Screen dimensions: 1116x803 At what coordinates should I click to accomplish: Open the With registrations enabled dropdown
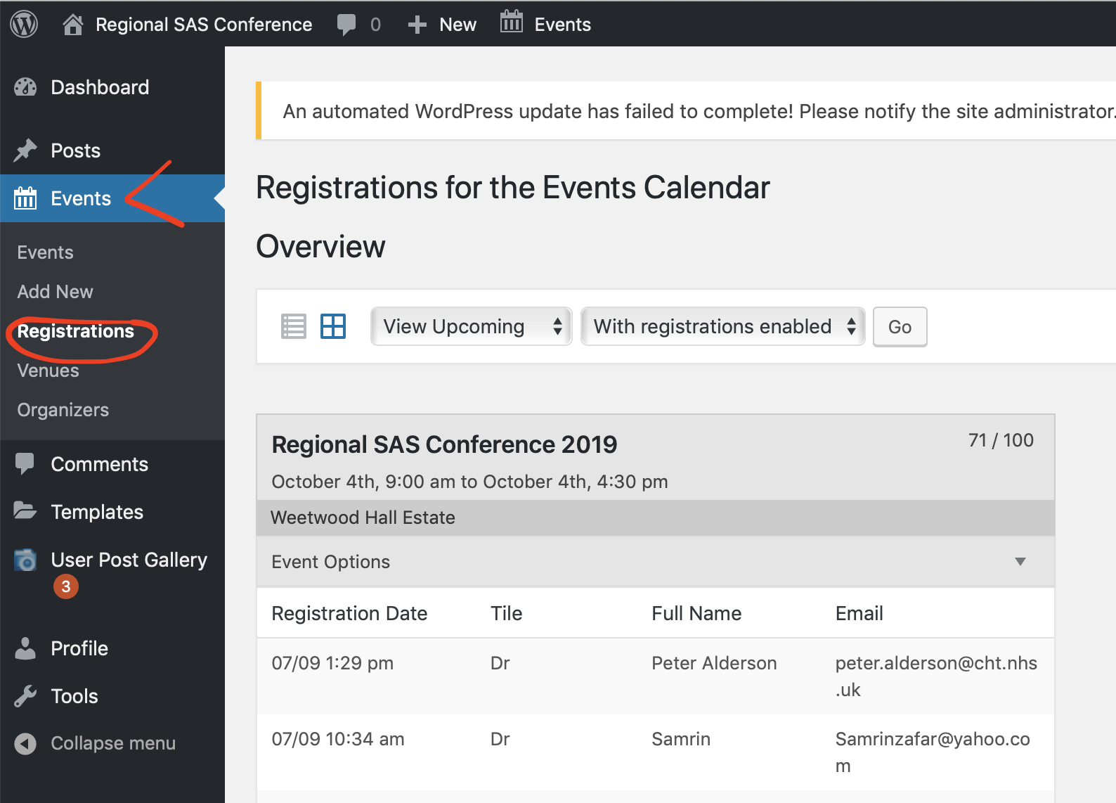coord(722,326)
